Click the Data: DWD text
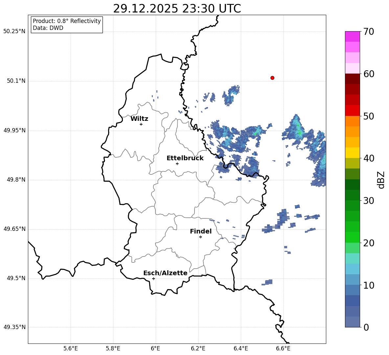The height and width of the screenshot is (355, 389). [48, 28]
